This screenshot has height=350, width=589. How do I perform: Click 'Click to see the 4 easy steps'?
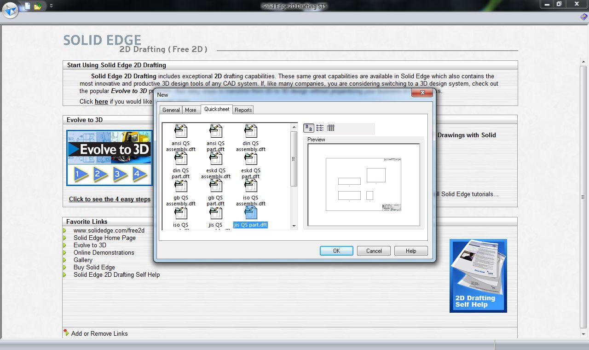point(110,199)
